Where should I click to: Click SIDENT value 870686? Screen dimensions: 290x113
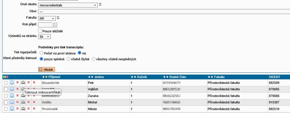(274, 96)
